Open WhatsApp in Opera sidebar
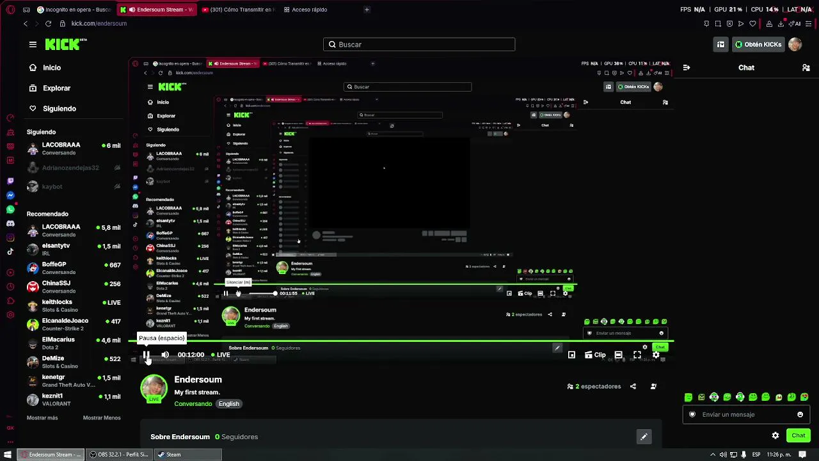The width and height of the screenshot is (819, 461). point(10,209)
